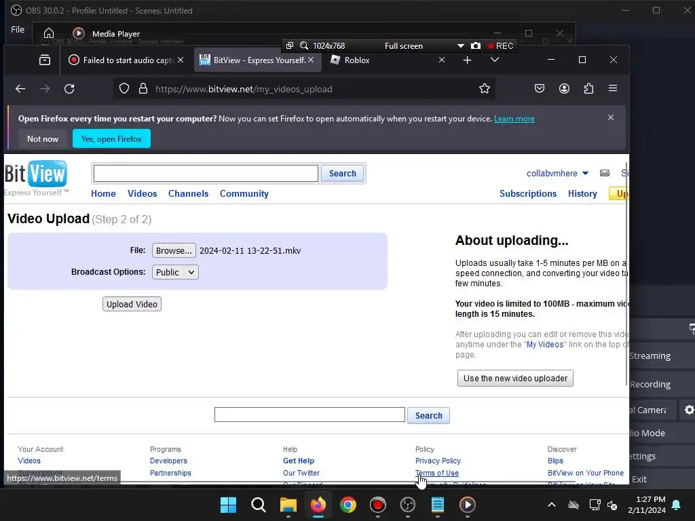Click the padlock site info icon

(143, 89)
